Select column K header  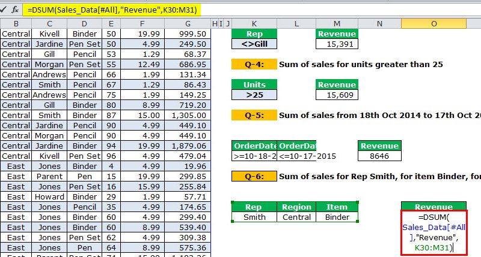point(254,23)
